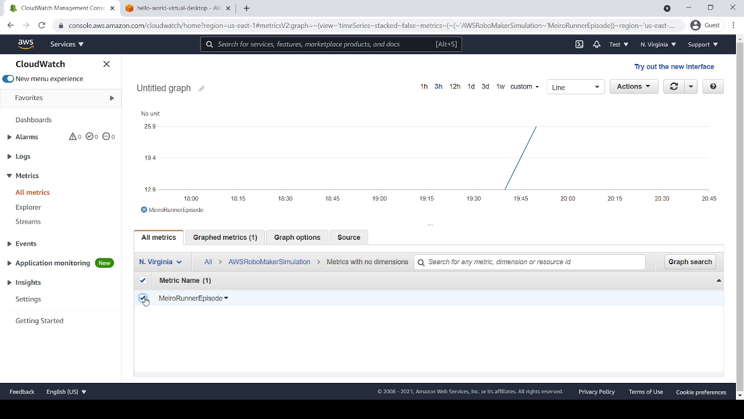Screen dimensions: 744x419
Task: Expand Application monitoring section
Action: (9, 263)
